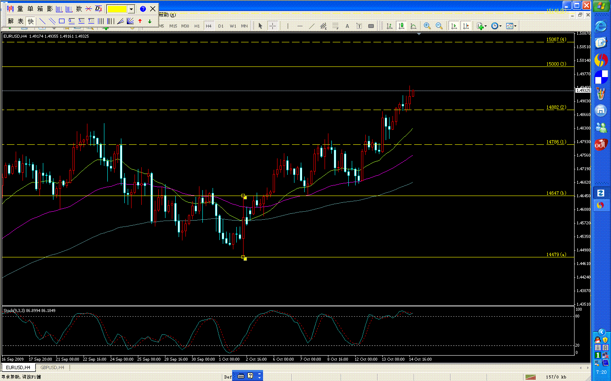Select the vertical line tool
Image resolution: width=611 pixels, height=381 pixels.
tap(288, 26)
